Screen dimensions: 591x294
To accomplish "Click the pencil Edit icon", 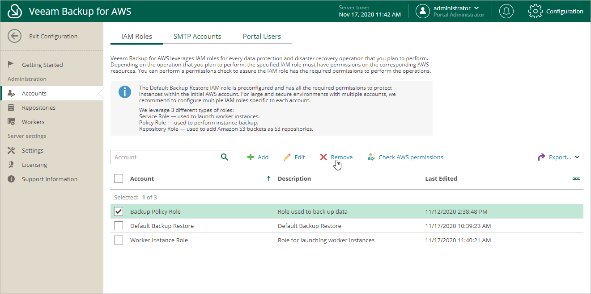I will point(287,157).
